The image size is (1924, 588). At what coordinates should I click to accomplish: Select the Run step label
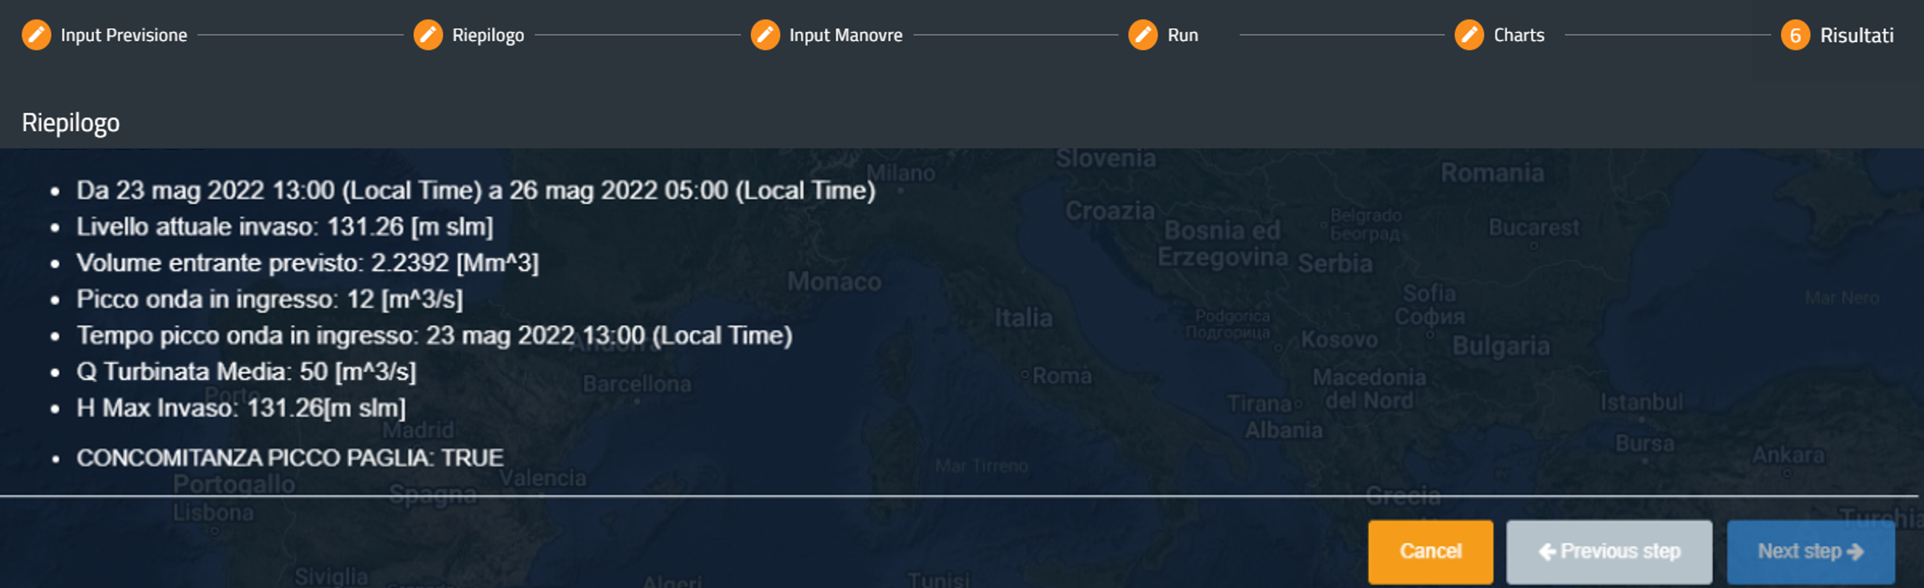click(1183, 35)
